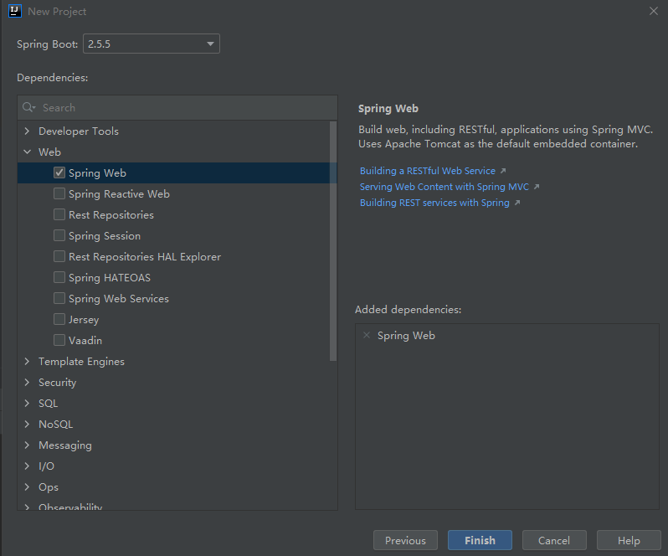Tick the Spring Session checkbox

59,235
